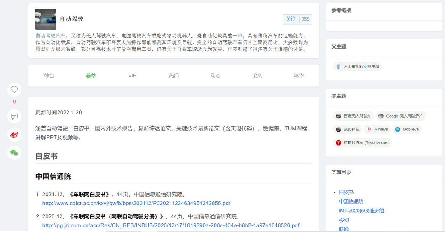445x232 pixels.
Task: Click the 白皮书 section heading
Action: 47,156
